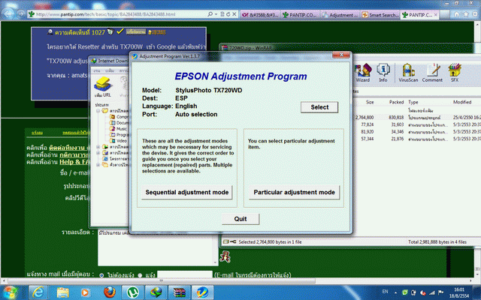Switch to the PANTIP.CO... browser tab
The image size is (481, 300).
click(300, 15)
